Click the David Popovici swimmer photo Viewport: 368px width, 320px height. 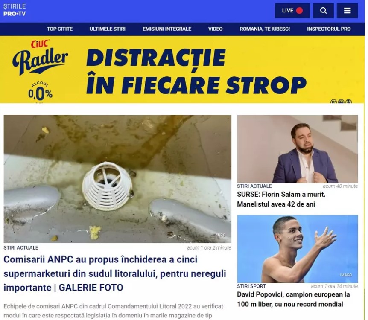coord(298,249)
